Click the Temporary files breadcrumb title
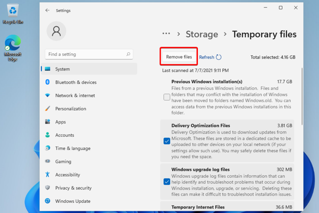319x213 pixels. (264, 34)
